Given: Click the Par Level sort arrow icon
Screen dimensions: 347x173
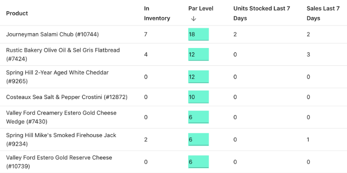Looking at the screenshot, I should coord(193,19).
